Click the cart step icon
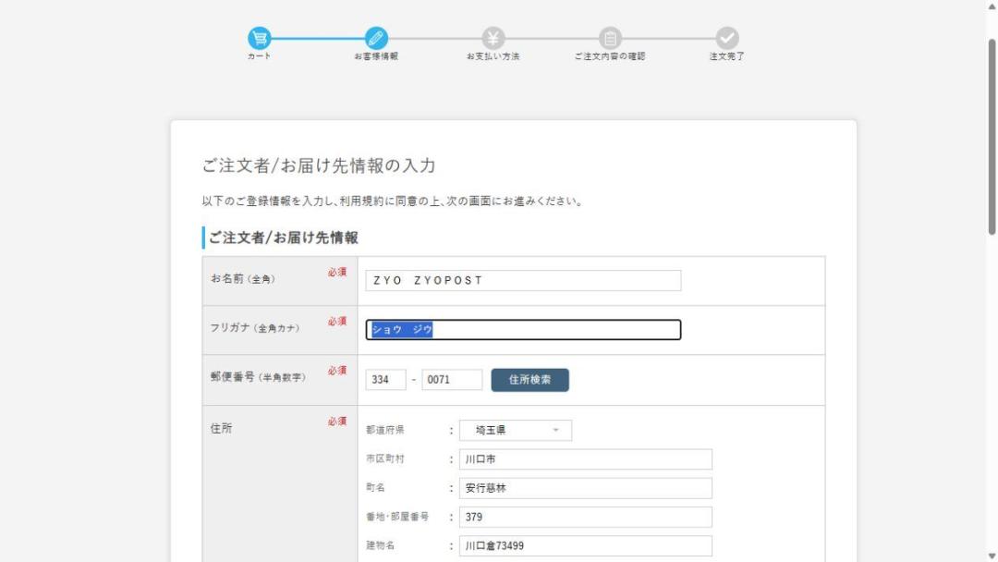998x562 pixels. [x=259, y=38]
